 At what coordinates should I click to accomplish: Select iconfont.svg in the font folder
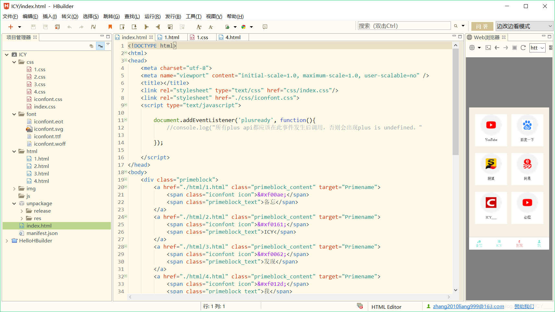point(48,129)
